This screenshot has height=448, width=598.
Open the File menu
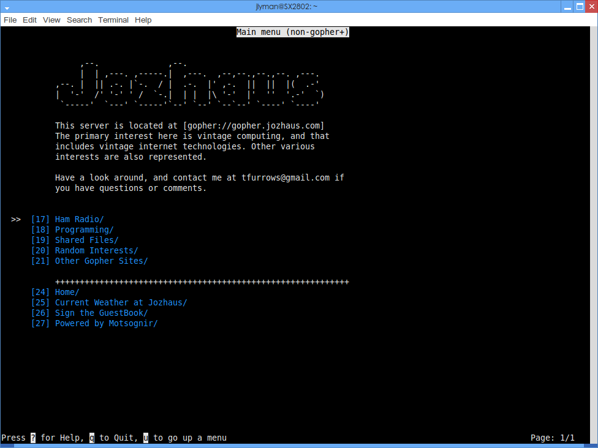pos(10,20)
